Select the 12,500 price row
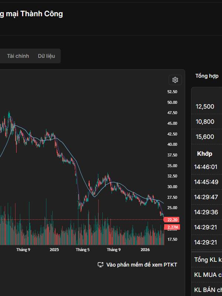Image resolution: width=222 pixels, height=296 pixels. [x=205, y=107]
